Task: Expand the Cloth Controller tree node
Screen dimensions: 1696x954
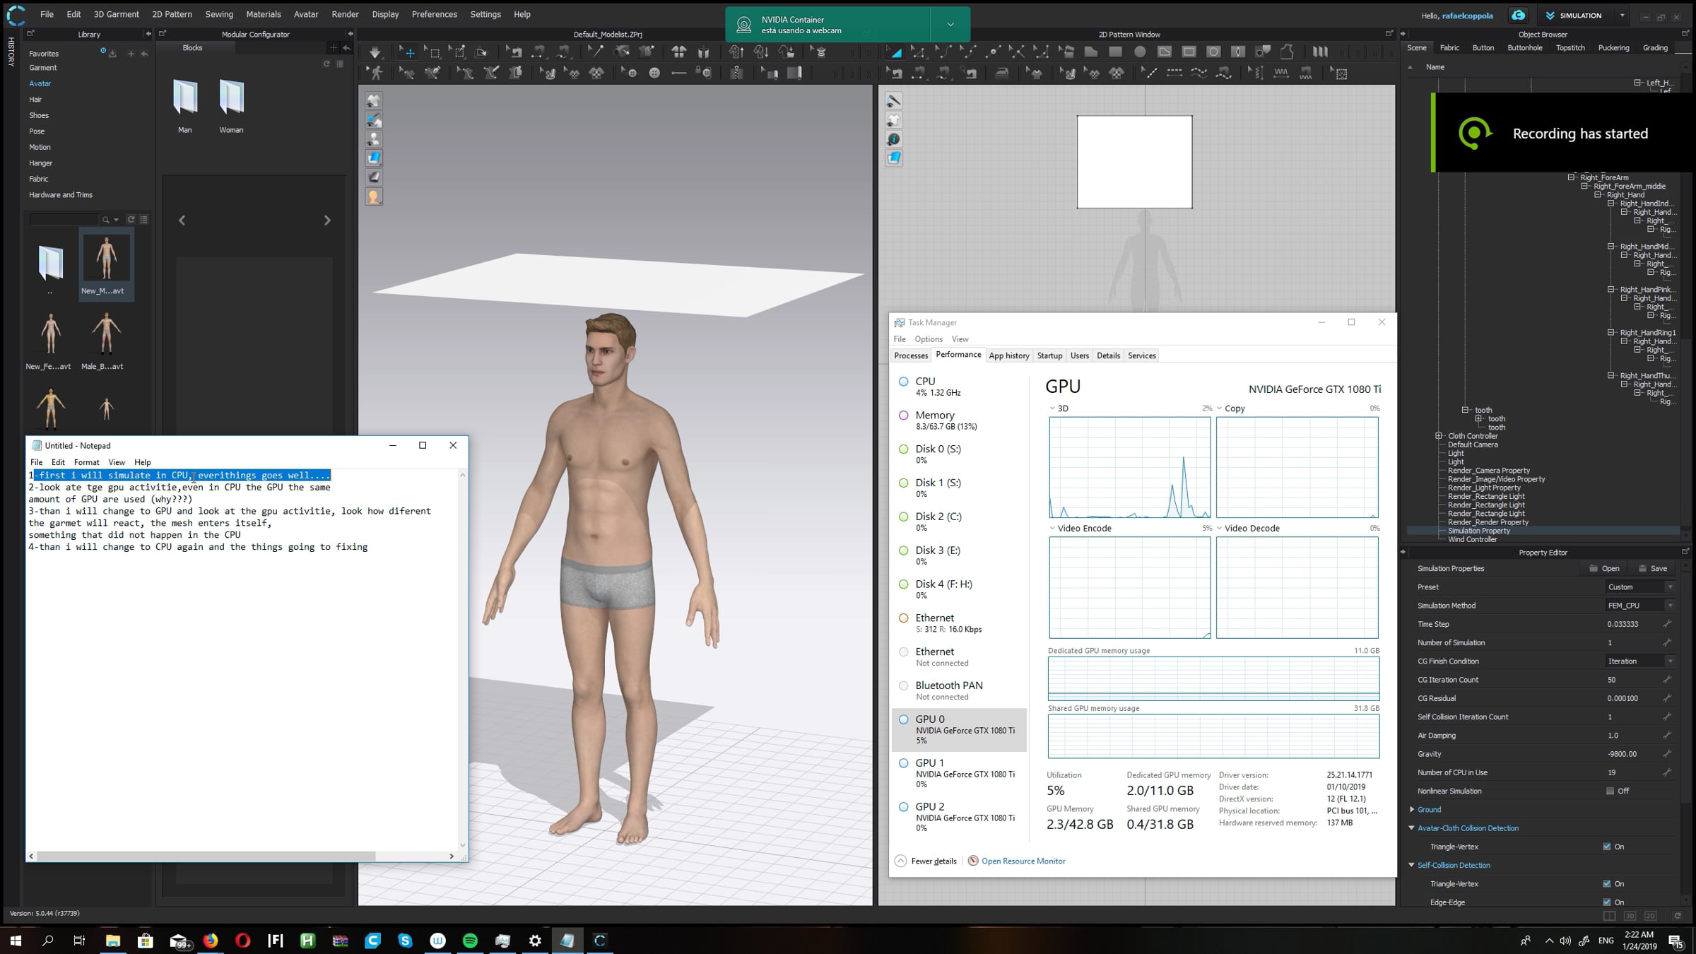Action: pos(1439,436)
